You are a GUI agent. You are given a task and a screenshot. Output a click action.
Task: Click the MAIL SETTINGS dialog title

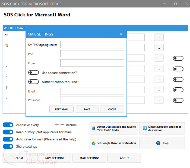[x=40, y=34]
